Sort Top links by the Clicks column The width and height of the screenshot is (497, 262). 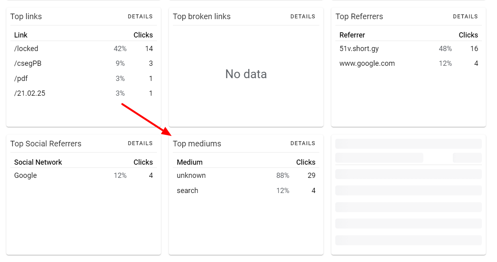tap(143, 35)
